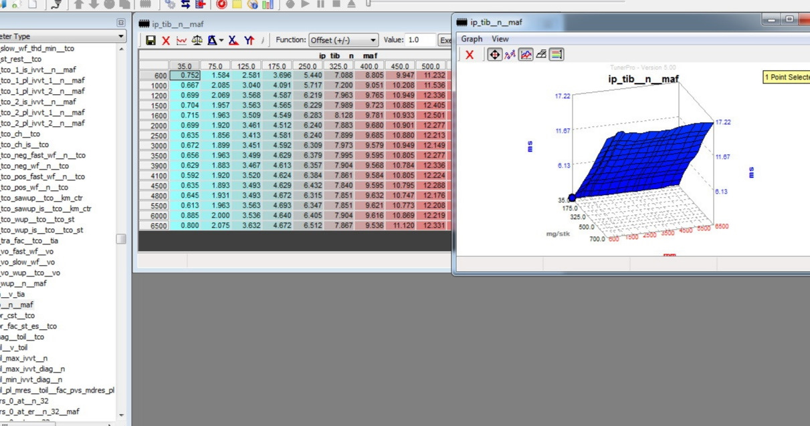810x426 pixels.
Task: Click the X axis icon in the table toolbar
Action: point(233,41)
